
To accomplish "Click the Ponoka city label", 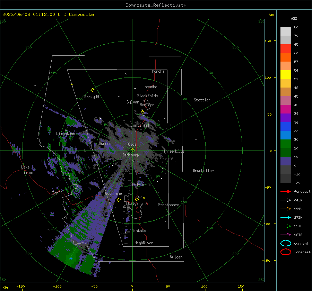I will (158, 71).
